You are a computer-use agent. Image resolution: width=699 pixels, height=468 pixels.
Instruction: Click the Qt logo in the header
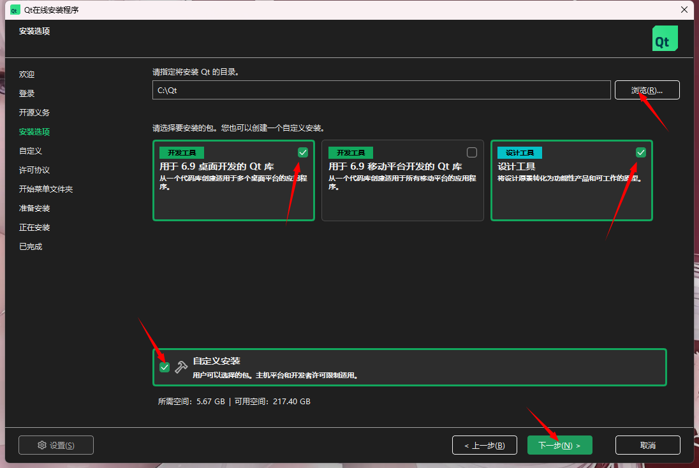tap(665, 38)
